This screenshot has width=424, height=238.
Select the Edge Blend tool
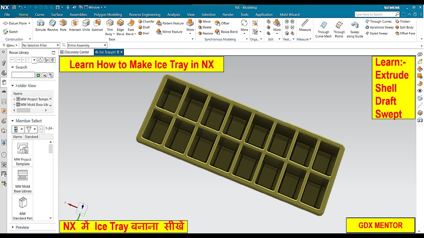click(120, 27)
